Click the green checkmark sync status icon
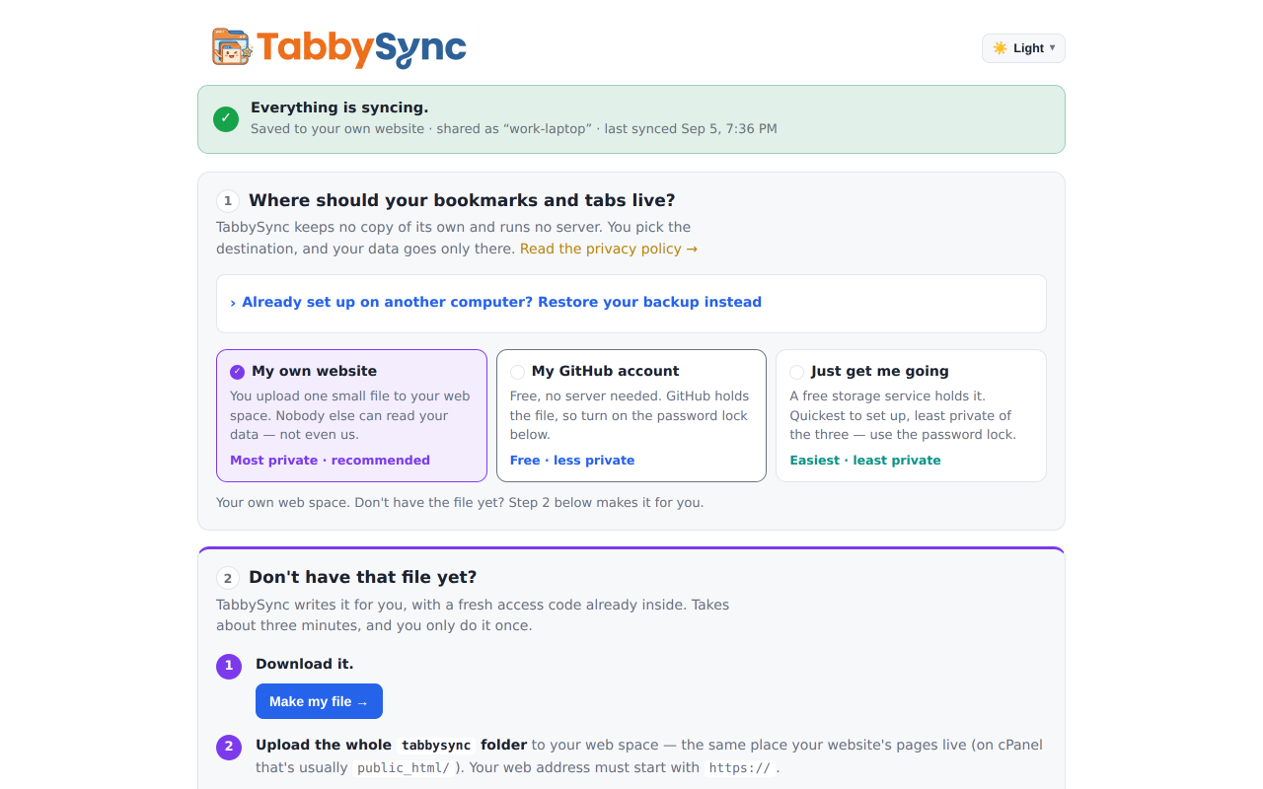 point(226,119)
